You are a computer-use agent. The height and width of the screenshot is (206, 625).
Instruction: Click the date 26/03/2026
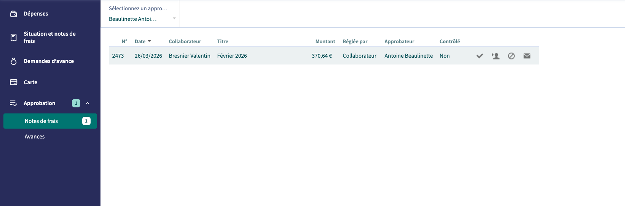click(148, 56)
